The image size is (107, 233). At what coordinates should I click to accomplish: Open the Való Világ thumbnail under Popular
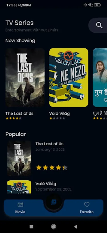pyautogui.click(x=19, y=187)
